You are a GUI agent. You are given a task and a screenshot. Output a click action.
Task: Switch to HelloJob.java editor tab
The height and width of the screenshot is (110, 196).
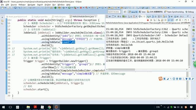59,16
